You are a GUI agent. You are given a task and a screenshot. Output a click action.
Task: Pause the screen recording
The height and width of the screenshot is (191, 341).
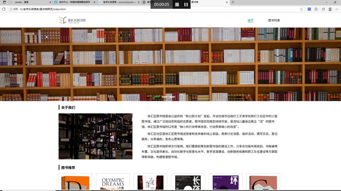click(x=186, y=4)
